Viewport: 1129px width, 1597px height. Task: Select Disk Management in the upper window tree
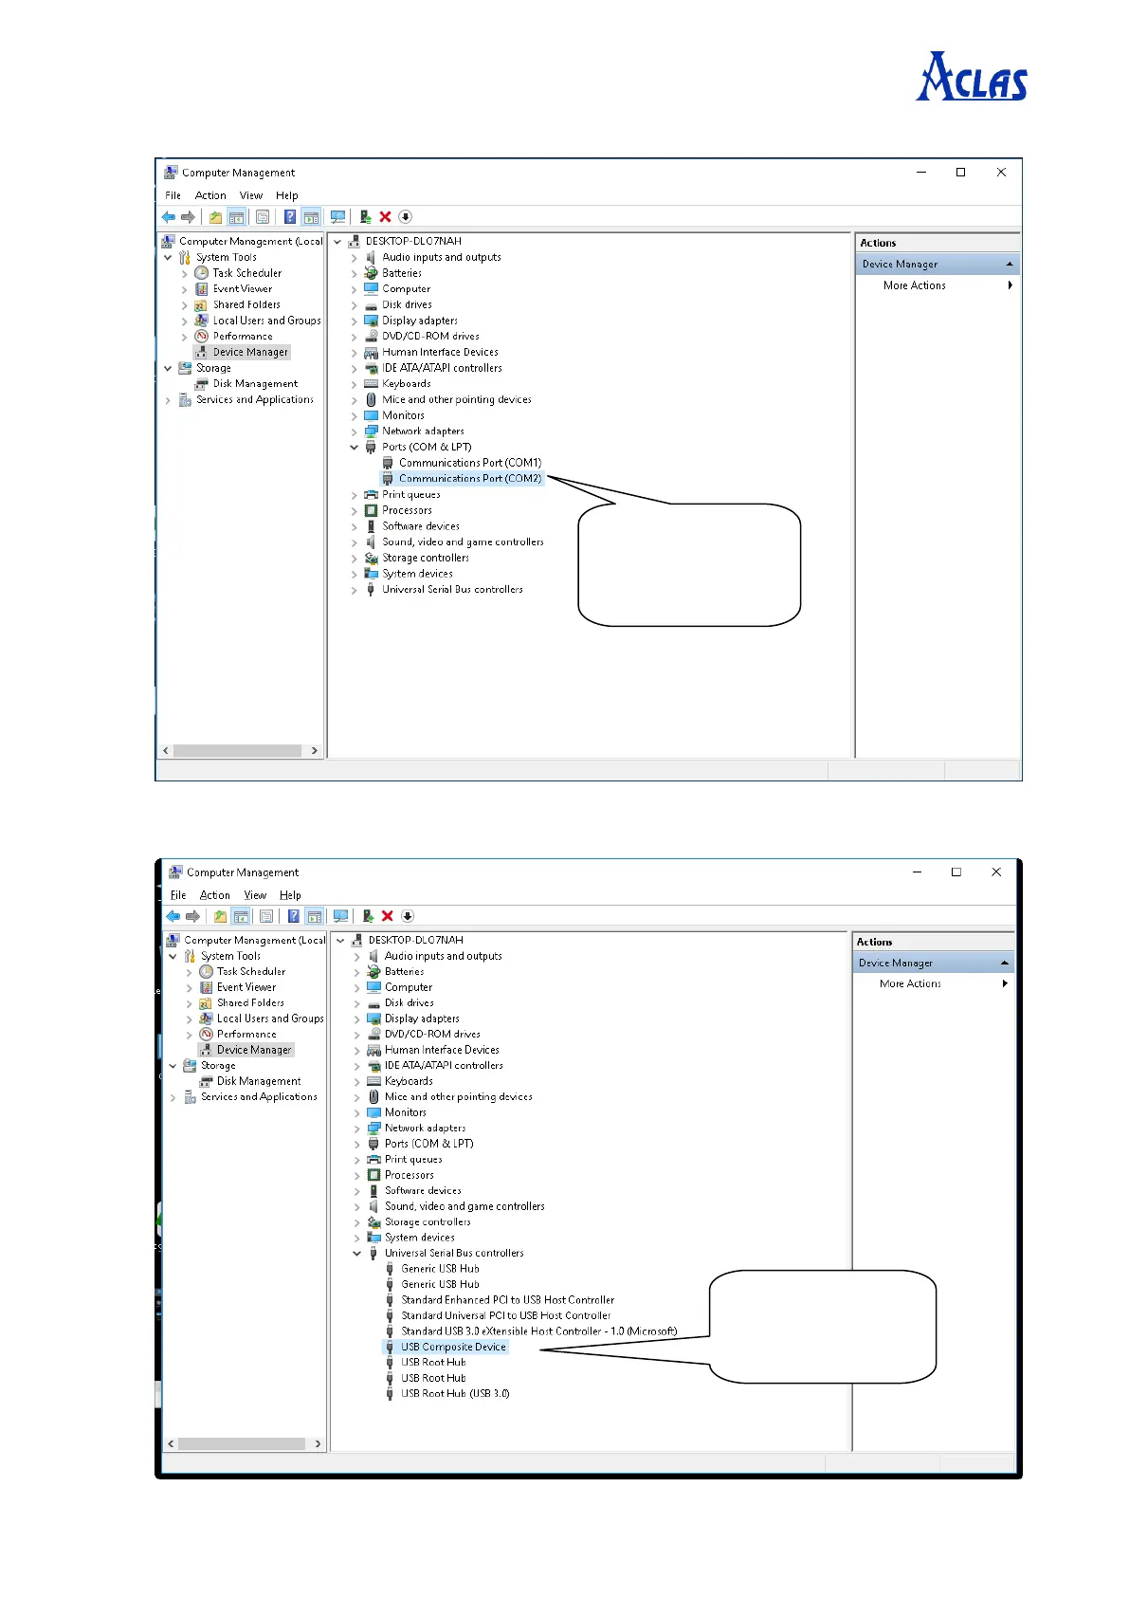coord(255,384)
